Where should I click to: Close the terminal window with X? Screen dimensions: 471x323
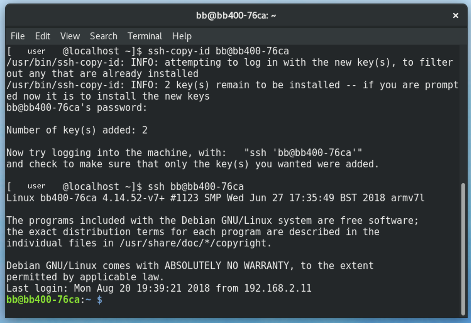pos(455,15)
